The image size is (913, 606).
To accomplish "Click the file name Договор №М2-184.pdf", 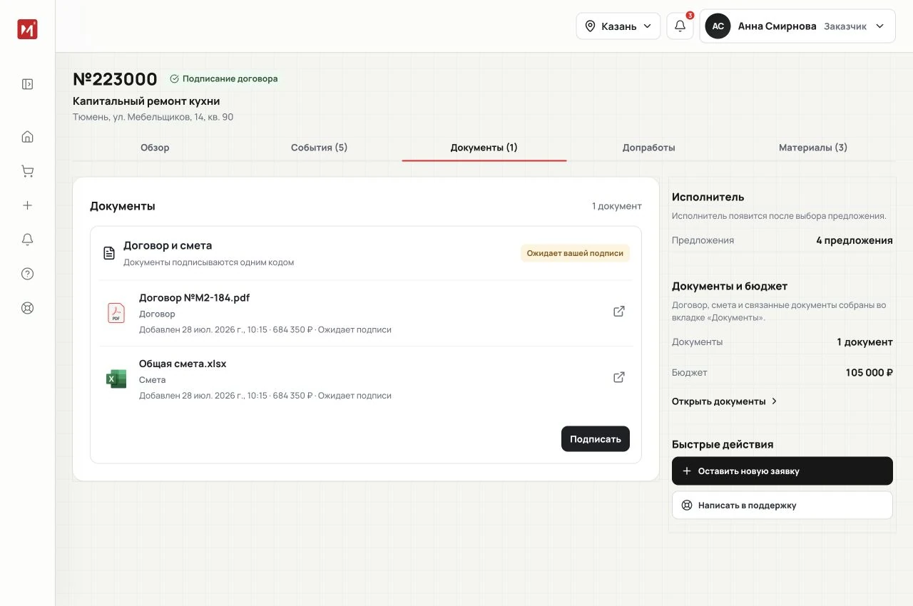I will coord(194,298).
